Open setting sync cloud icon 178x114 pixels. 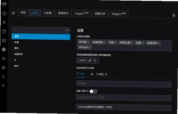pos(4,59)
